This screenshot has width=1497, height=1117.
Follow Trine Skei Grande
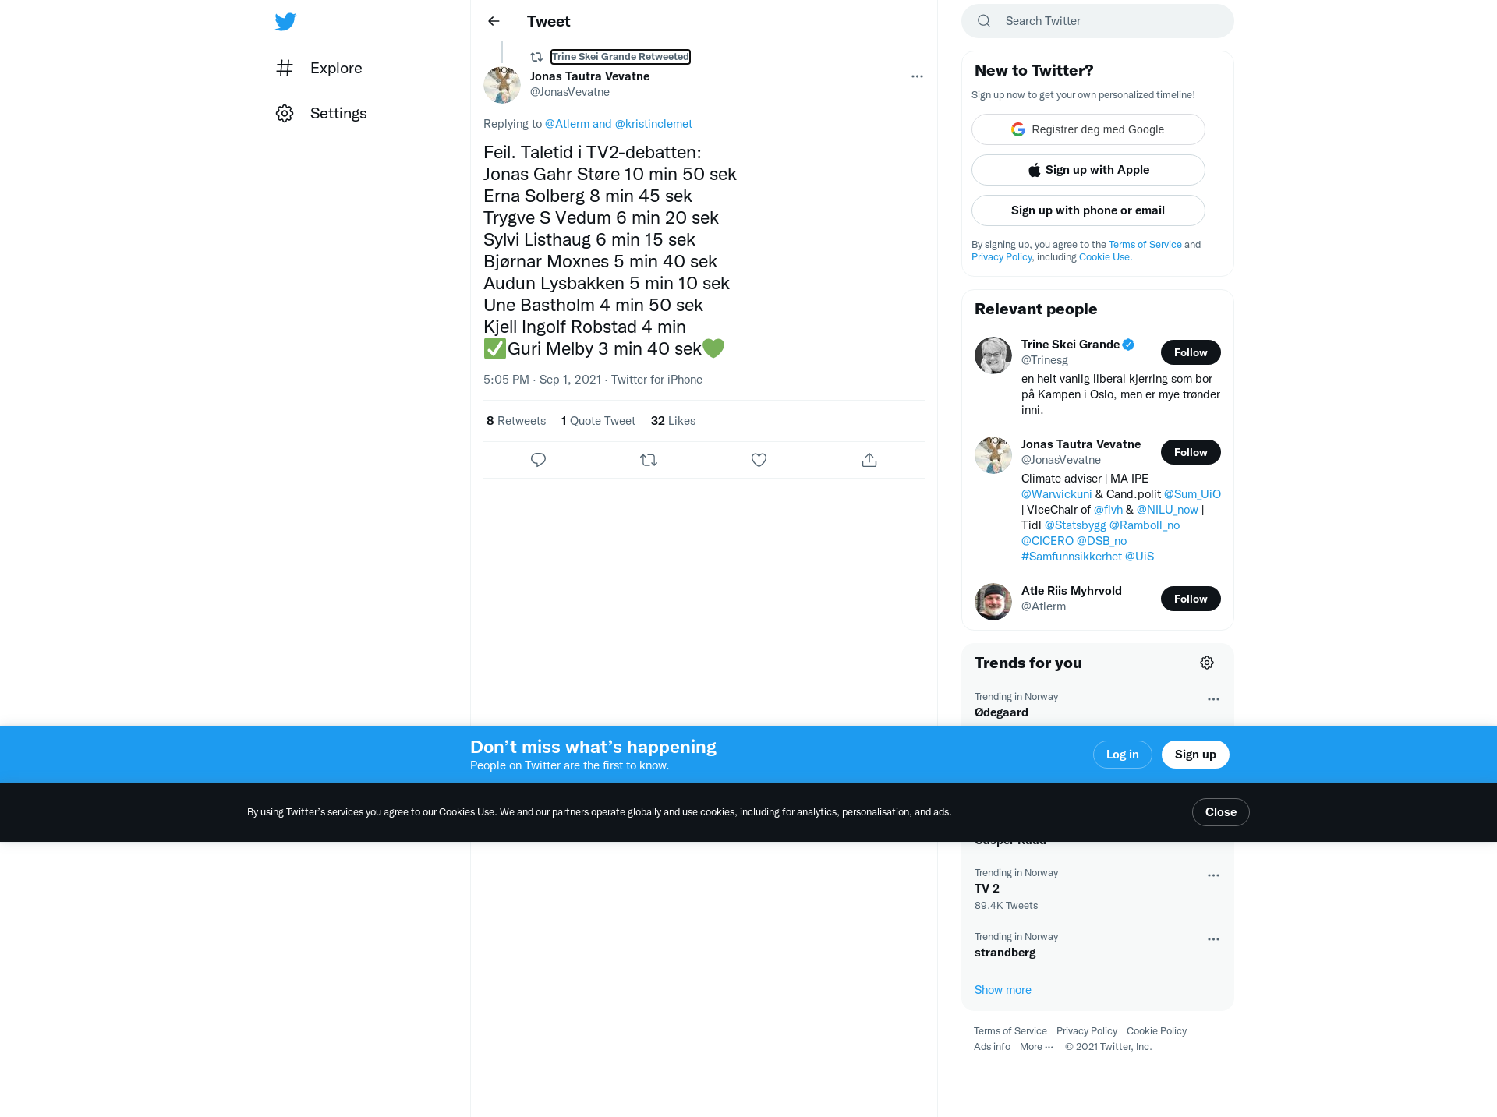point(1191,352)
